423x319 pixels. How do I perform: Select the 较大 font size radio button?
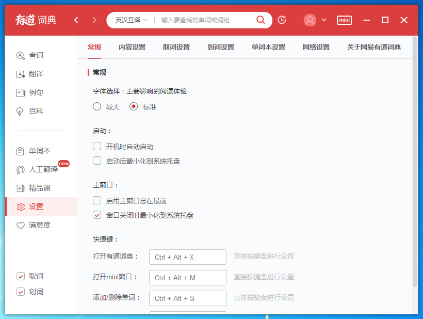[x=96, y=106]
